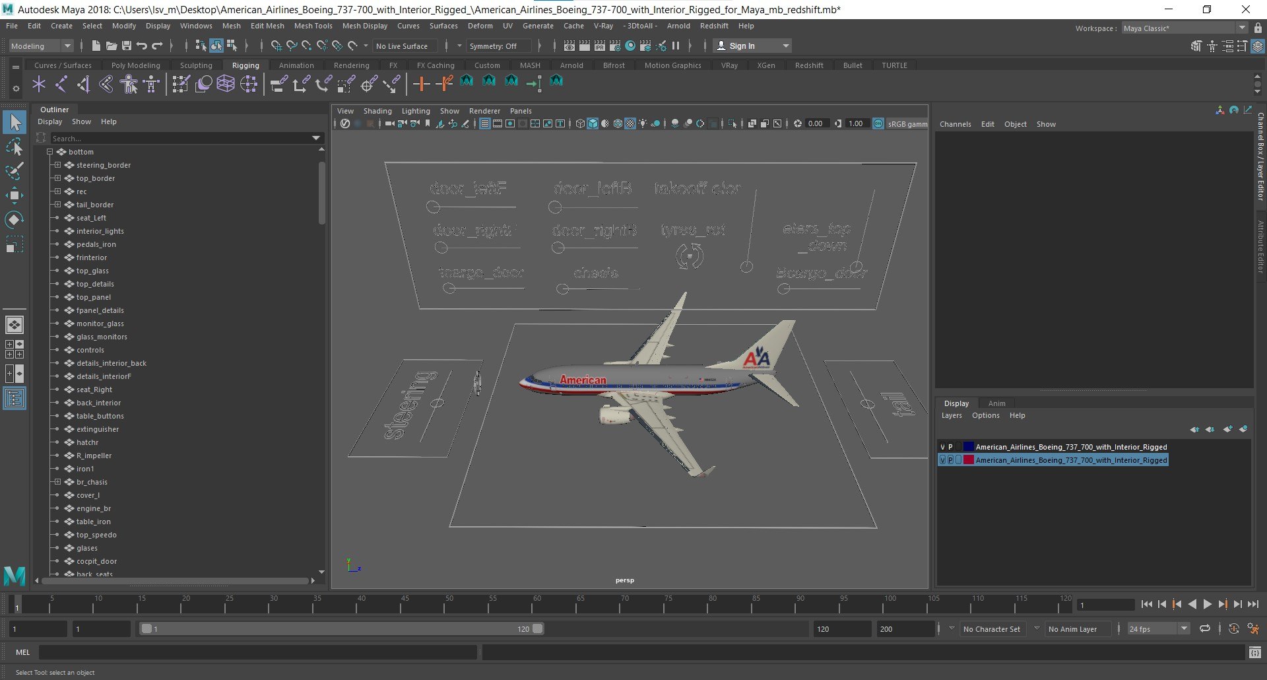Image resolution: width=1267 pixels, height=680 pixels.
Task: Toggle V visibility of the red layer
Action: (x=942, y=460)
